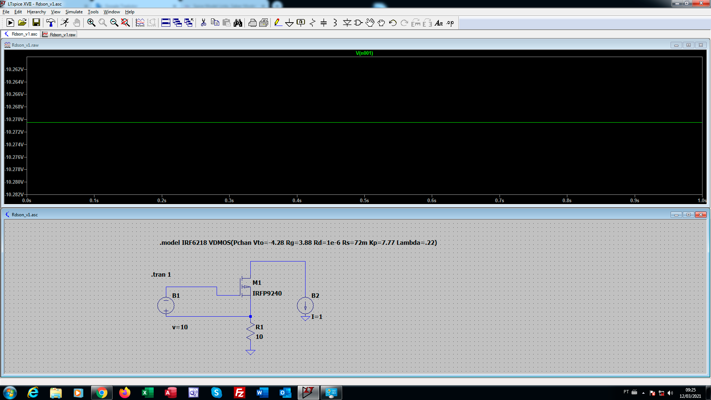
Task: Click the Autorange waveform icon
Action: [x=140, y=23]
